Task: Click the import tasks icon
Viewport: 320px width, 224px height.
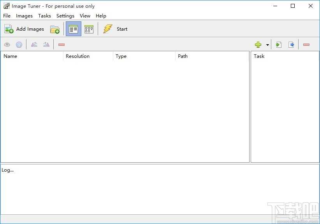Action: [279, 45]
